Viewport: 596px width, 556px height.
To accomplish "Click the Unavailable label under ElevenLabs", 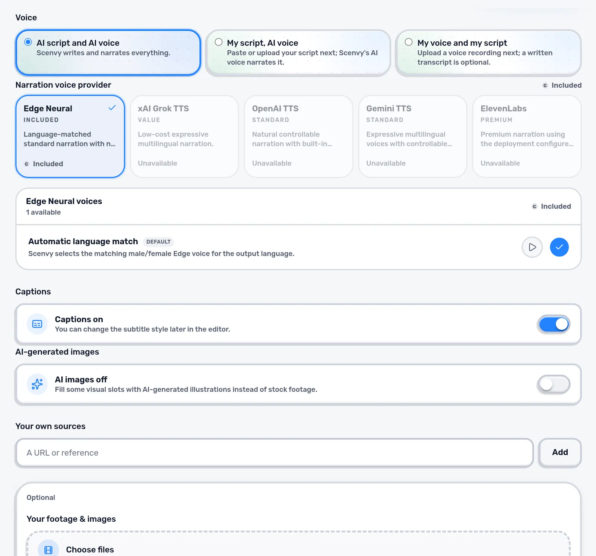I will pos(500,163).
